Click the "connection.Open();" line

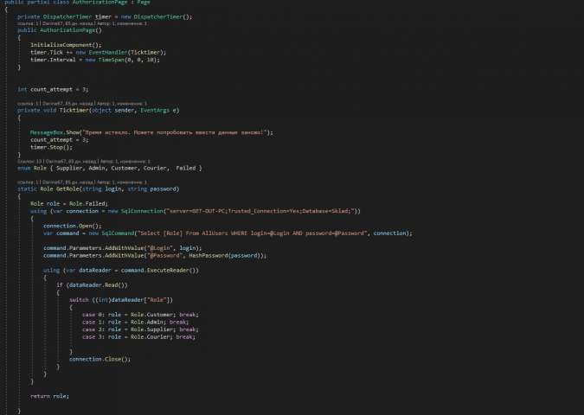pos(73,227)
